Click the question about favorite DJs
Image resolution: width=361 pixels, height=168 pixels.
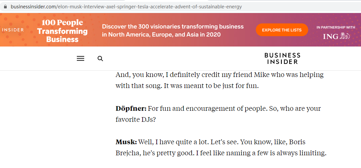pyautogui.click(x=218, y=114)
